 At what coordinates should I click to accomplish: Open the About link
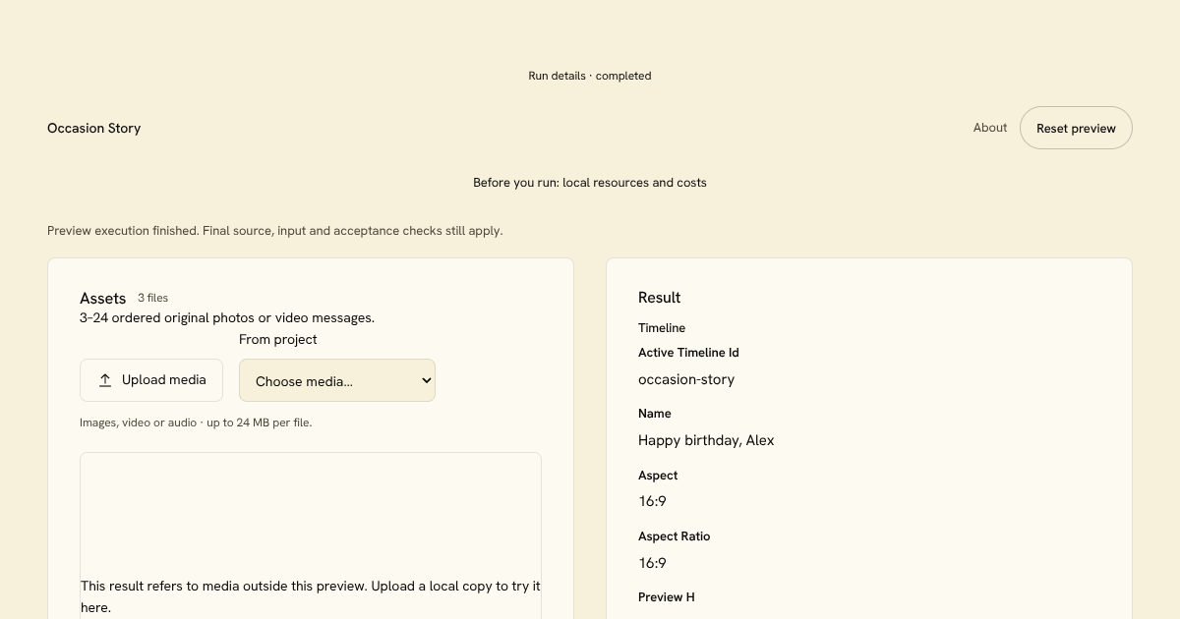(990, 128)
